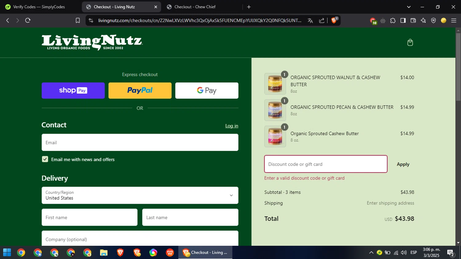The image size is (461, 259).
Task: Click the LivingNutz logo
Action: pyautogui.click(x=92, y=42)
